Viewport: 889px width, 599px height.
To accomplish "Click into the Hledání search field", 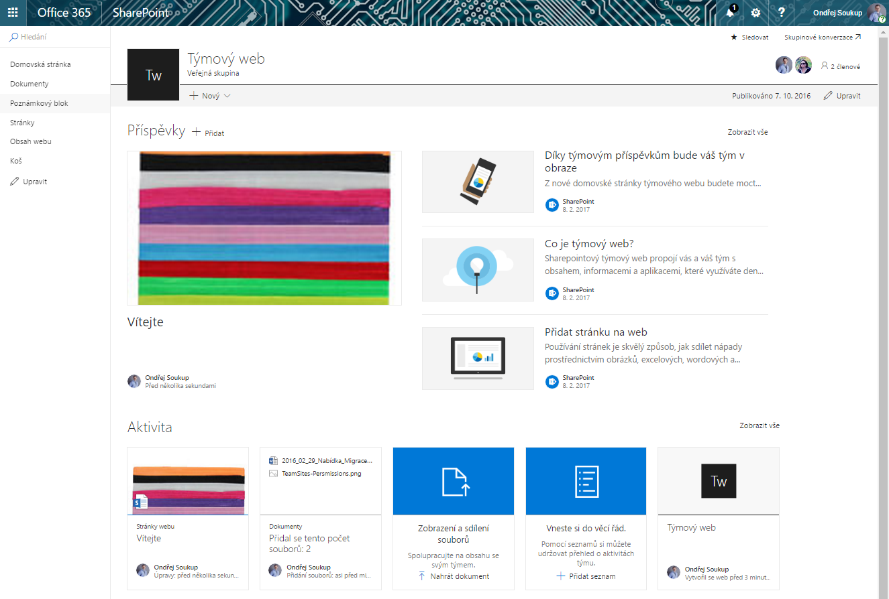I will [55, 38].
